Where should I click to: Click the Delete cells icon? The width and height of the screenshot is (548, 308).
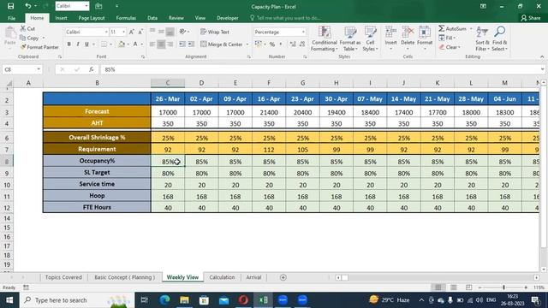[408, 33]
